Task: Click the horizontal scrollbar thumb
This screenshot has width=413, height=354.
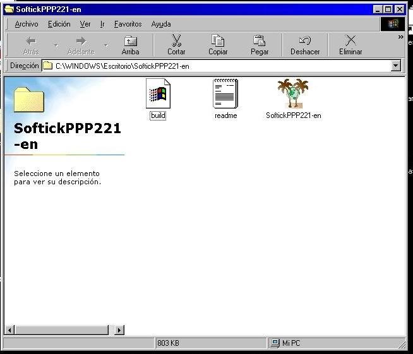Action: [62, 330]
